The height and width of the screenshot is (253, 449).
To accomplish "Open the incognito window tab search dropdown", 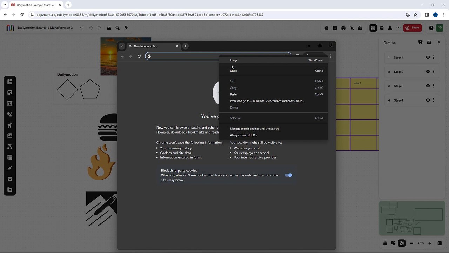I will (x=122, y=46).
